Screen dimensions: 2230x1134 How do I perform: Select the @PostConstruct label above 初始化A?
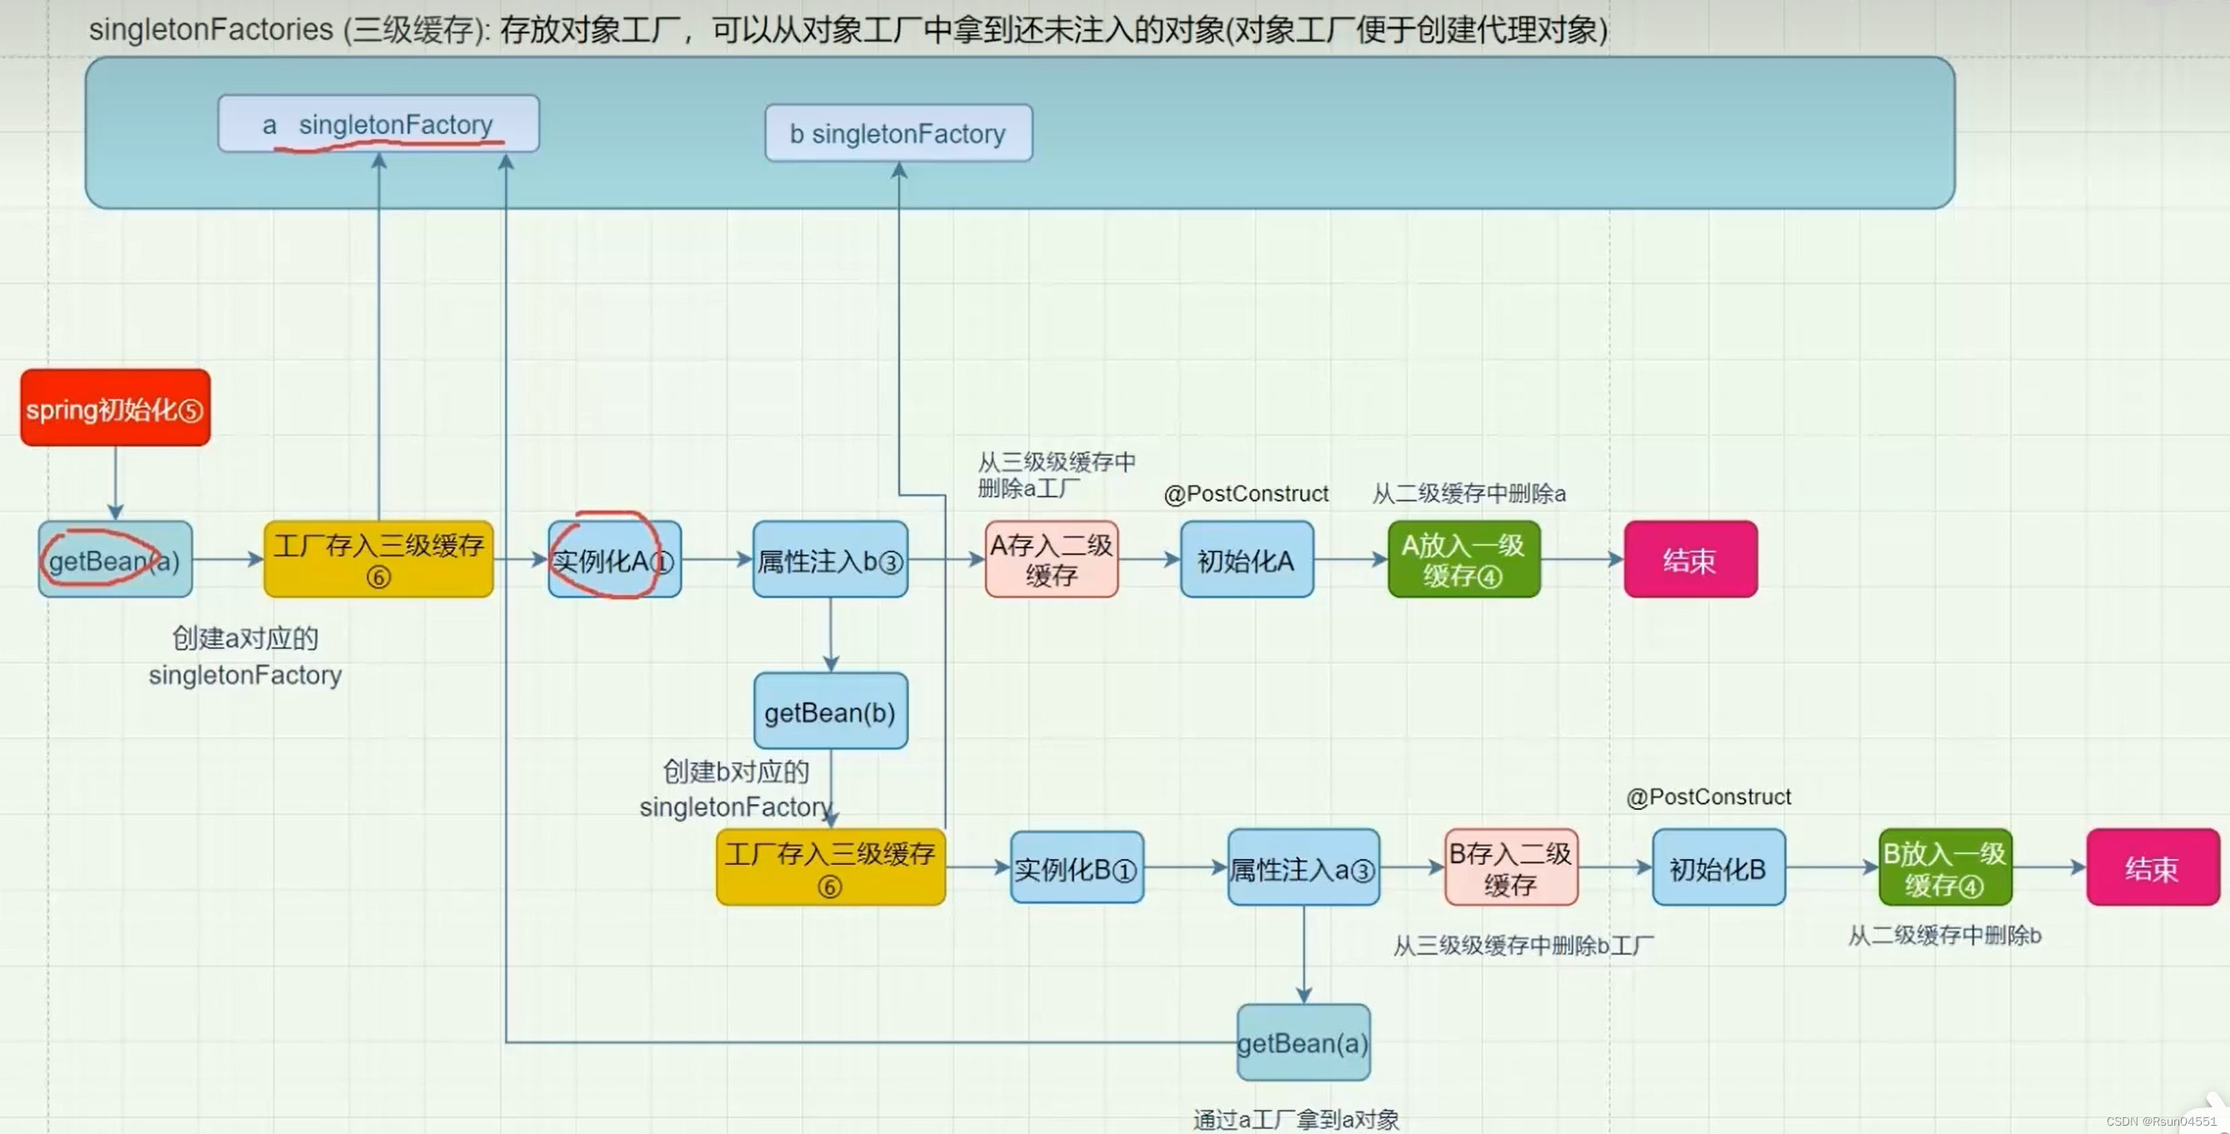tap(1246, 493)
